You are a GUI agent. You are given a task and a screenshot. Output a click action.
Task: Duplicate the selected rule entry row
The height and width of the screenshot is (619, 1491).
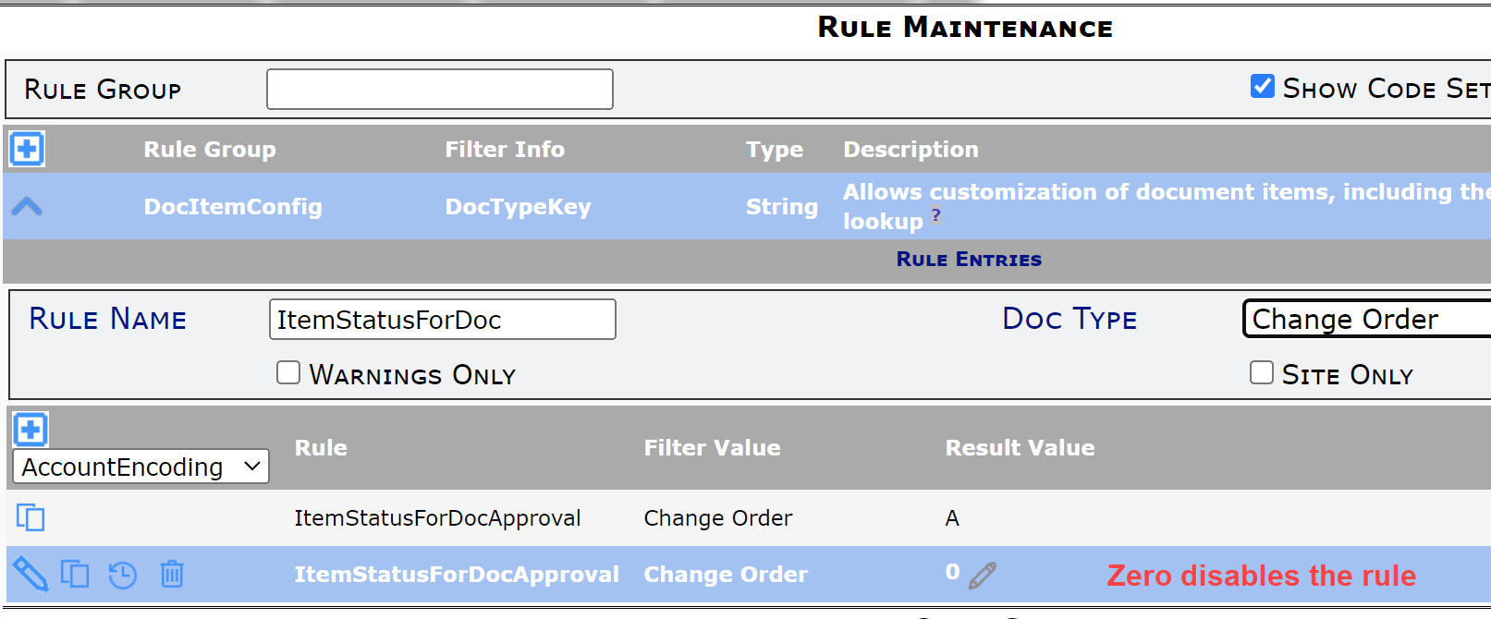[x=75, y=574]
